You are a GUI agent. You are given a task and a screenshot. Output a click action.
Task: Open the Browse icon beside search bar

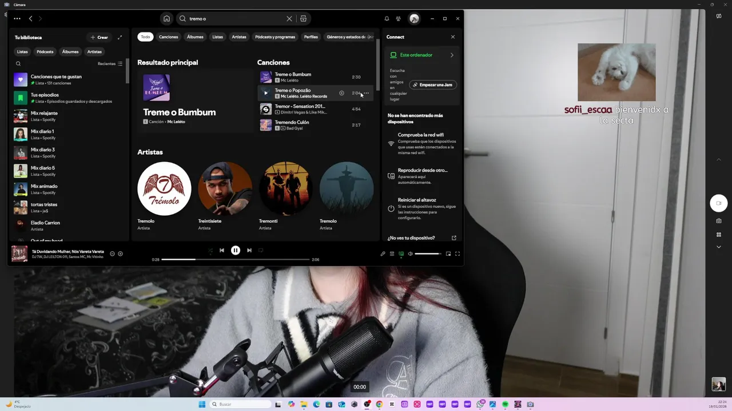pyautogui.click(x=303, y=18)
